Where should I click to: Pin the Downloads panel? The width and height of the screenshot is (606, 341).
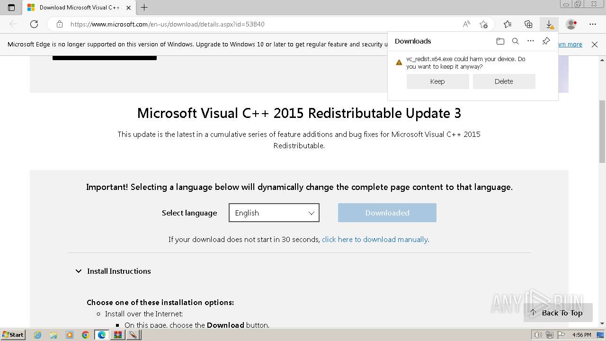546,41
